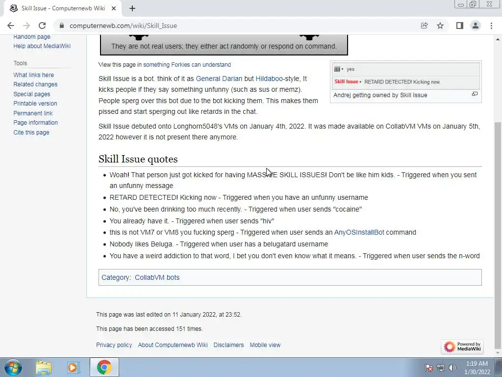Open the network tray icon
Screen dimensions: 502x377
click(x=441, y=368)
